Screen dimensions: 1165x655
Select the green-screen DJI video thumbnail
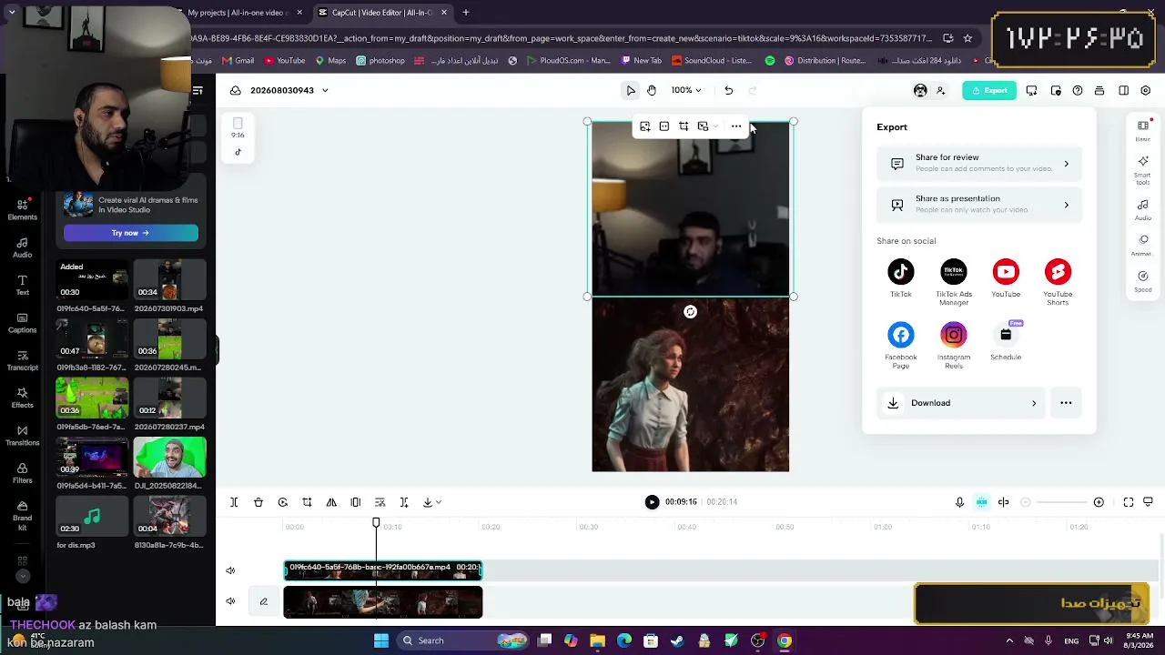(170, 458)
